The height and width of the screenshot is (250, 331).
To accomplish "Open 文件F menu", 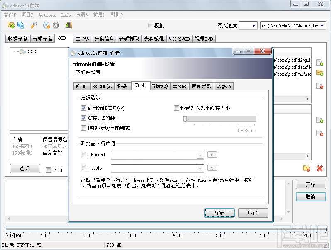I will pyautogui.click(x=10, y=15).
